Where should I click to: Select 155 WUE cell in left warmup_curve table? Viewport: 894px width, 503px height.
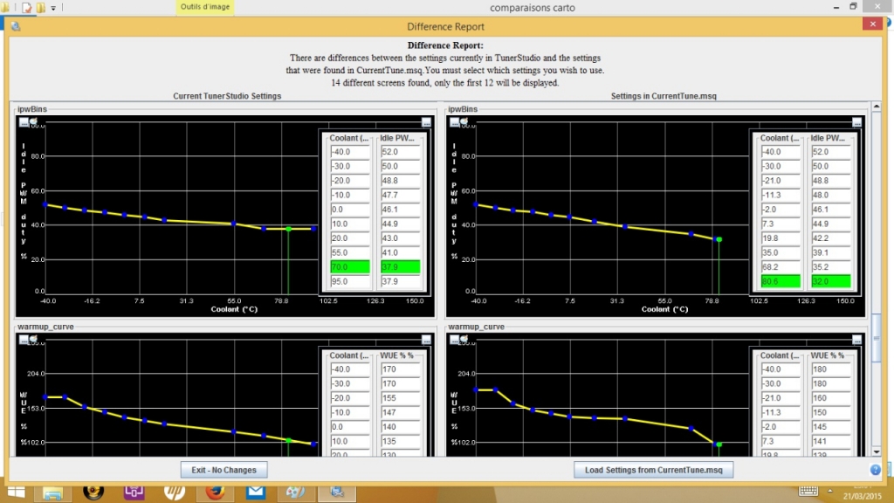pos(400,398)
